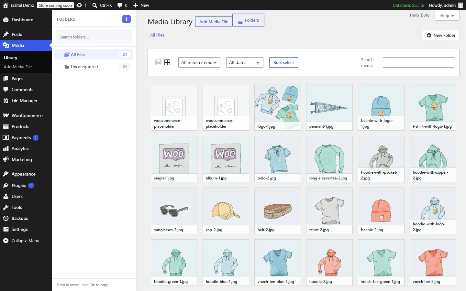Open the Ctrl+K search magnifier
Image resolution: width=466 pixels, height=291 pixels.
coord(95,5)
